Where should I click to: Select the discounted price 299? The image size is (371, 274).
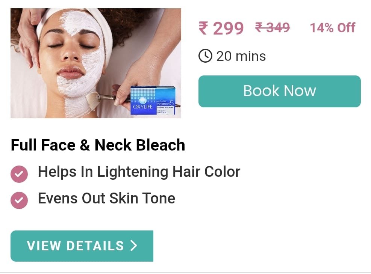coord(228,29)
